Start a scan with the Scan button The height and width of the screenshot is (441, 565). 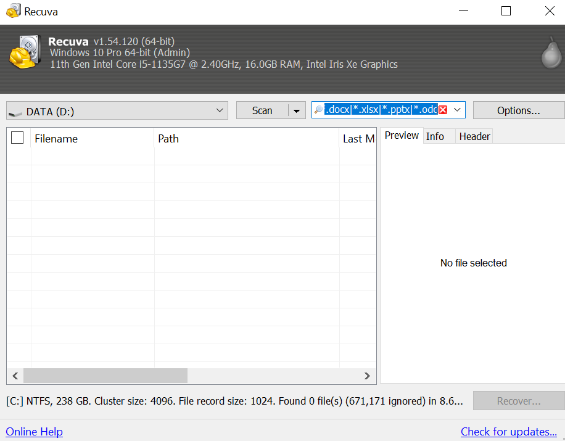[262, 110]
